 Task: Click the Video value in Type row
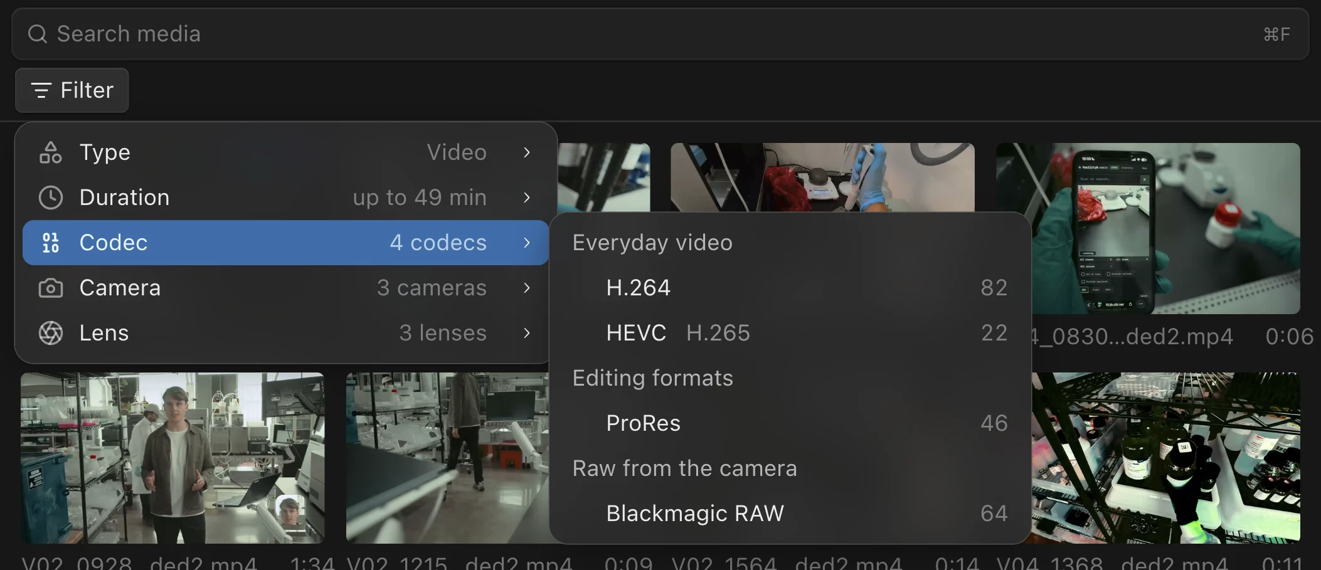coord(457,152)
